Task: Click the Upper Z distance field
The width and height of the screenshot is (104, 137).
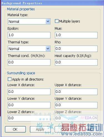Action: pos(76,118)
